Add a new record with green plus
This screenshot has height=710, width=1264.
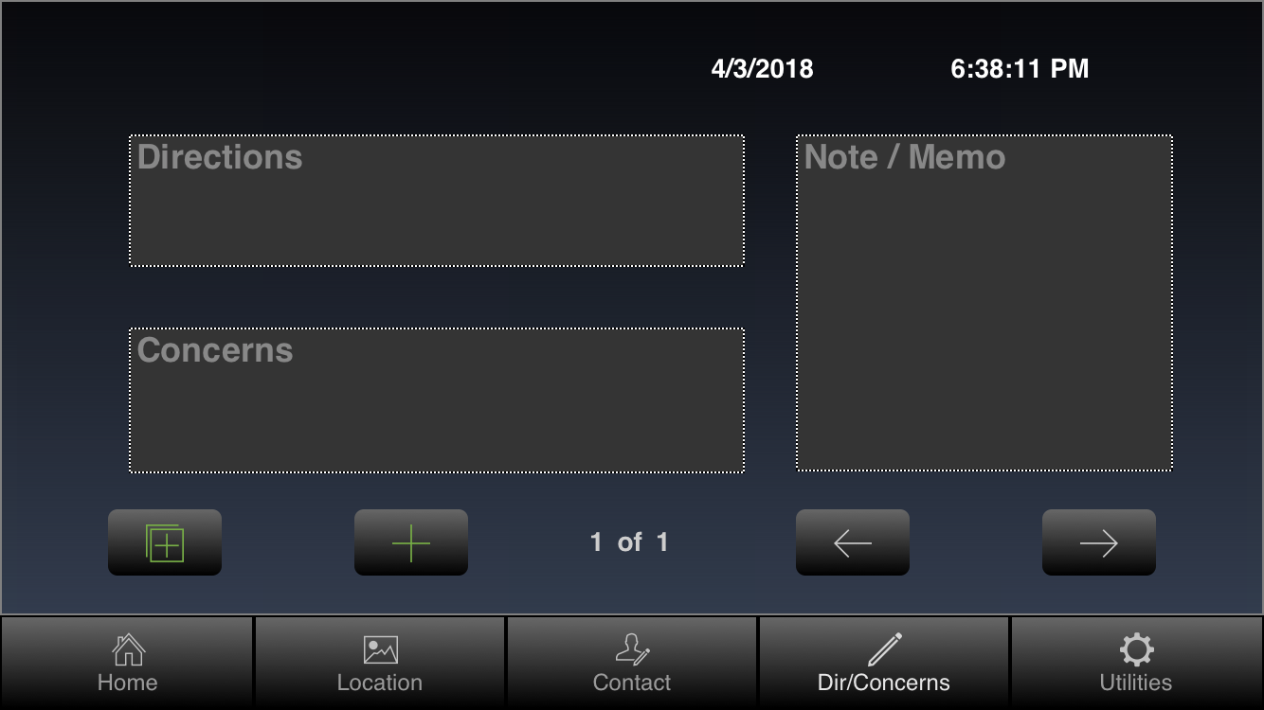411,542
